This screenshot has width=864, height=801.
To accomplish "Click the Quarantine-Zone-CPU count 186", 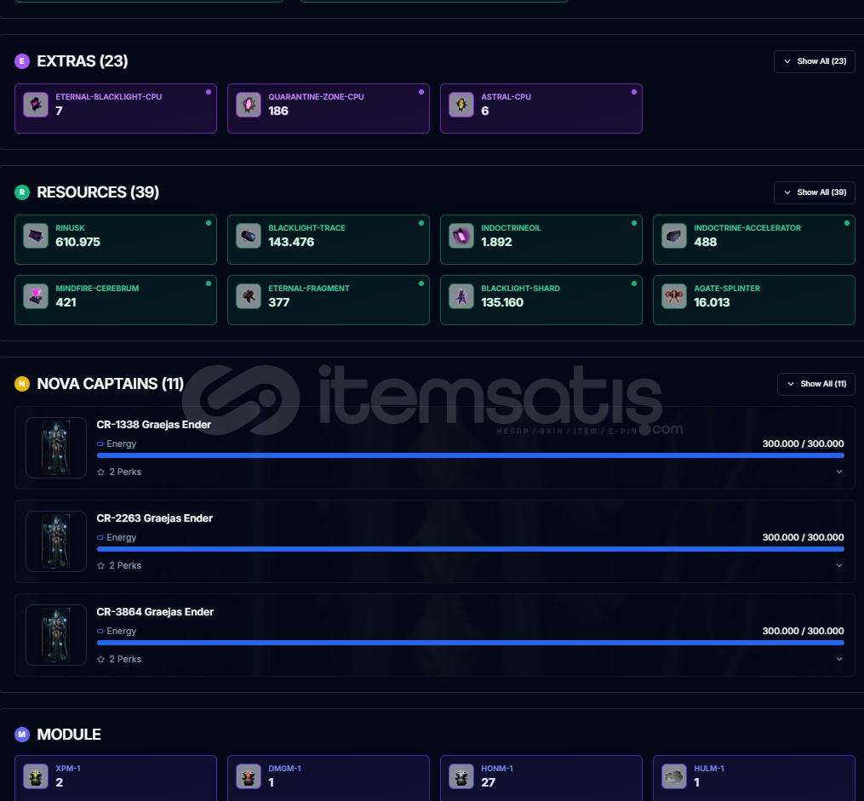I will pos(278,111).
